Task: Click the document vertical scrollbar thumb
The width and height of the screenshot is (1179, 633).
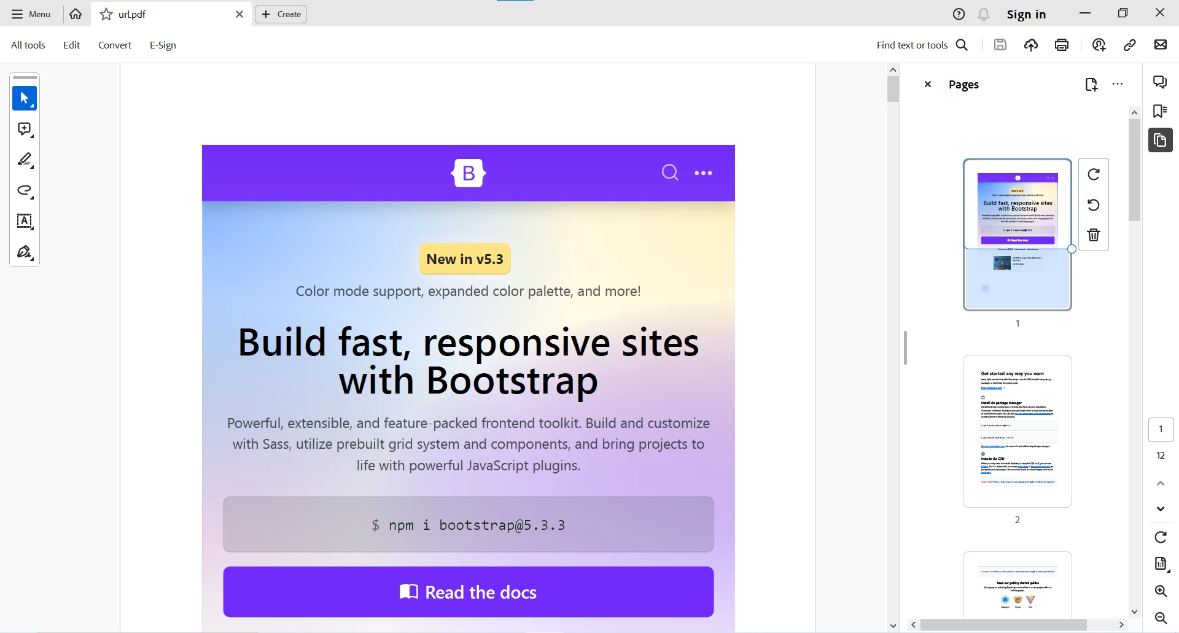Action: 893,90
